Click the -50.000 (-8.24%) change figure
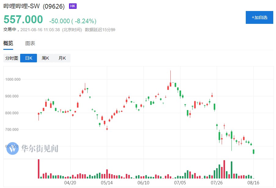The image size is (276, 188). coord(73,21)
